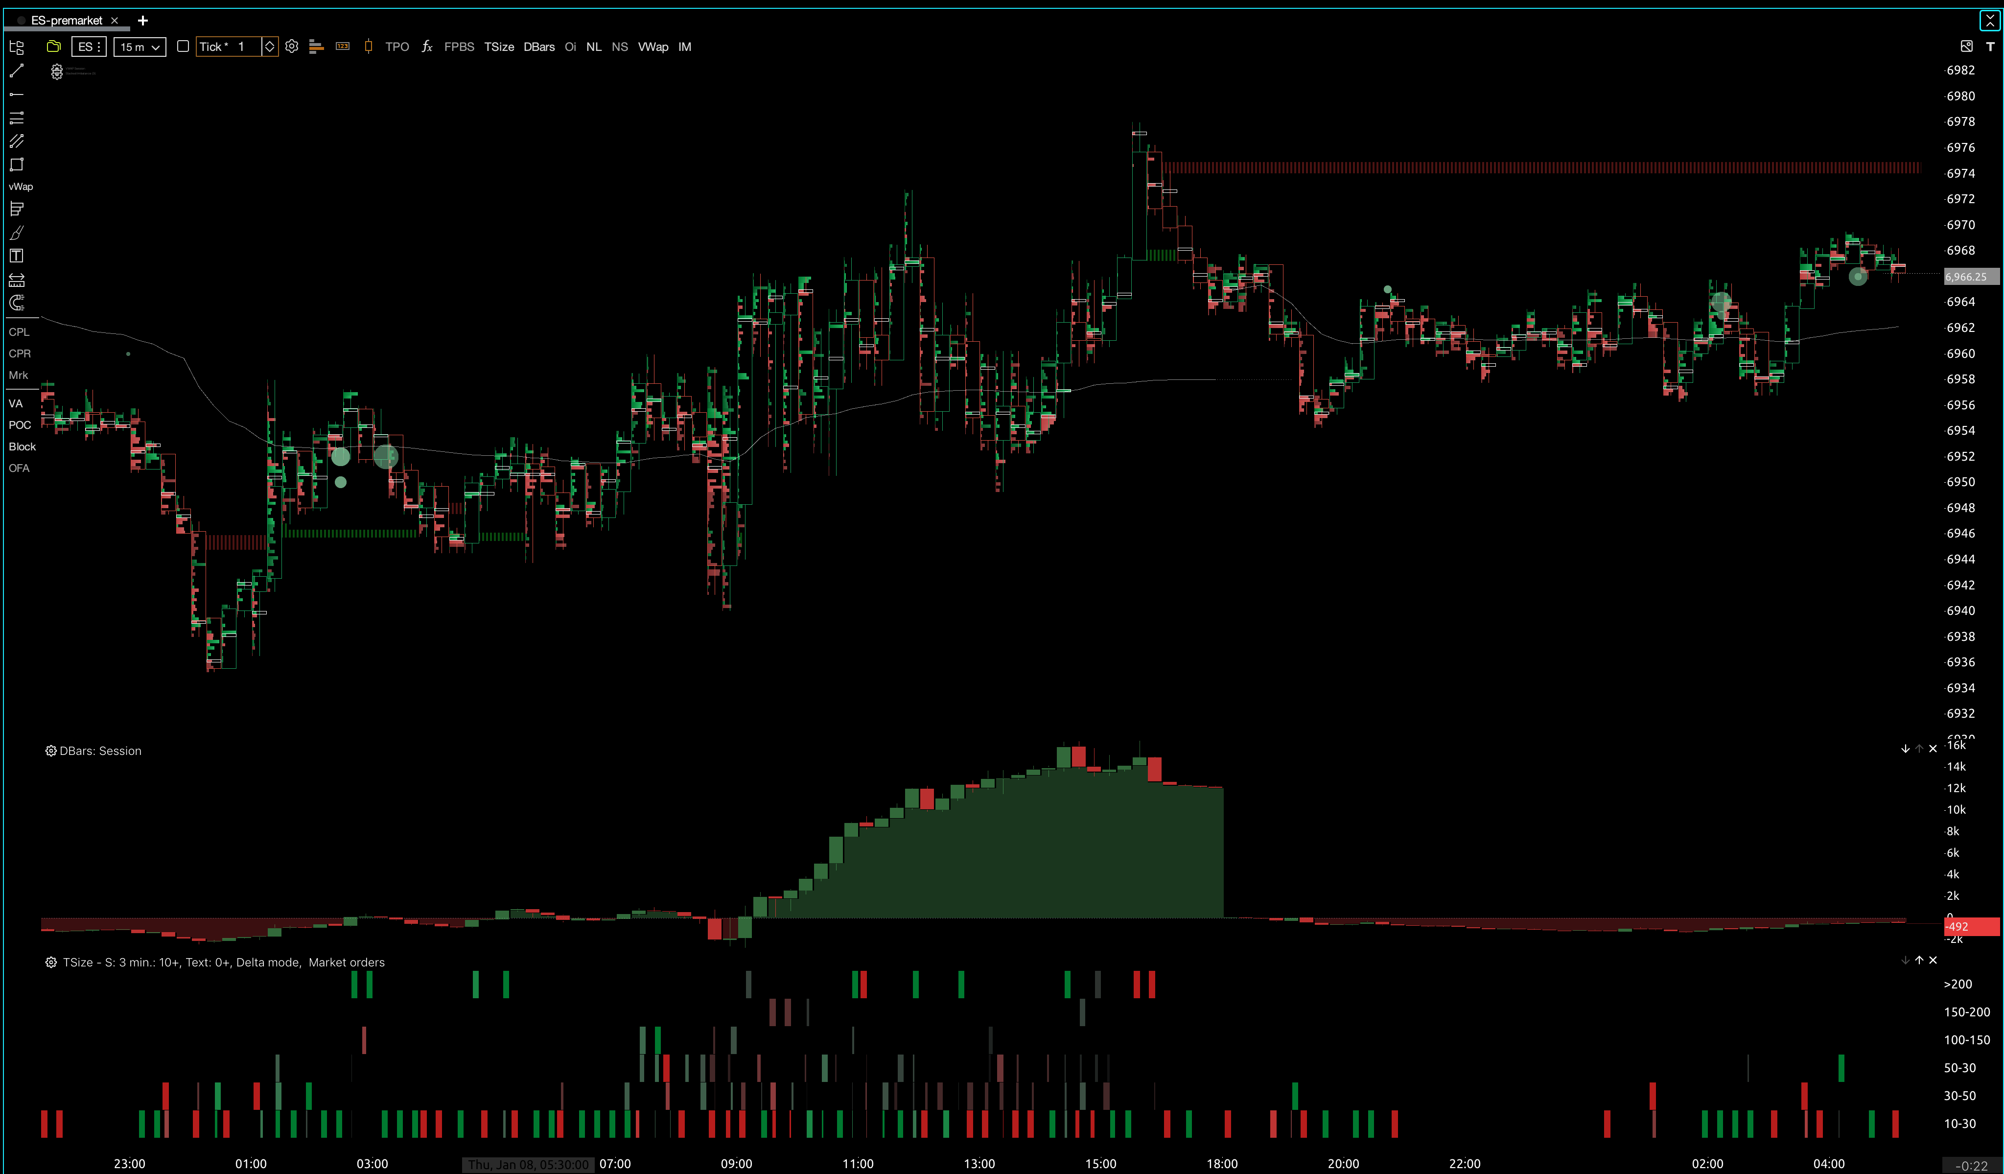Toggle the TPO profile display

click(397, 47)
